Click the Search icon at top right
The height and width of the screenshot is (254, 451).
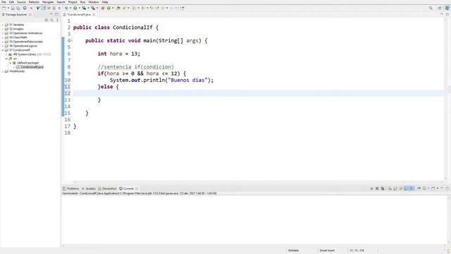[x=431, y=8]
